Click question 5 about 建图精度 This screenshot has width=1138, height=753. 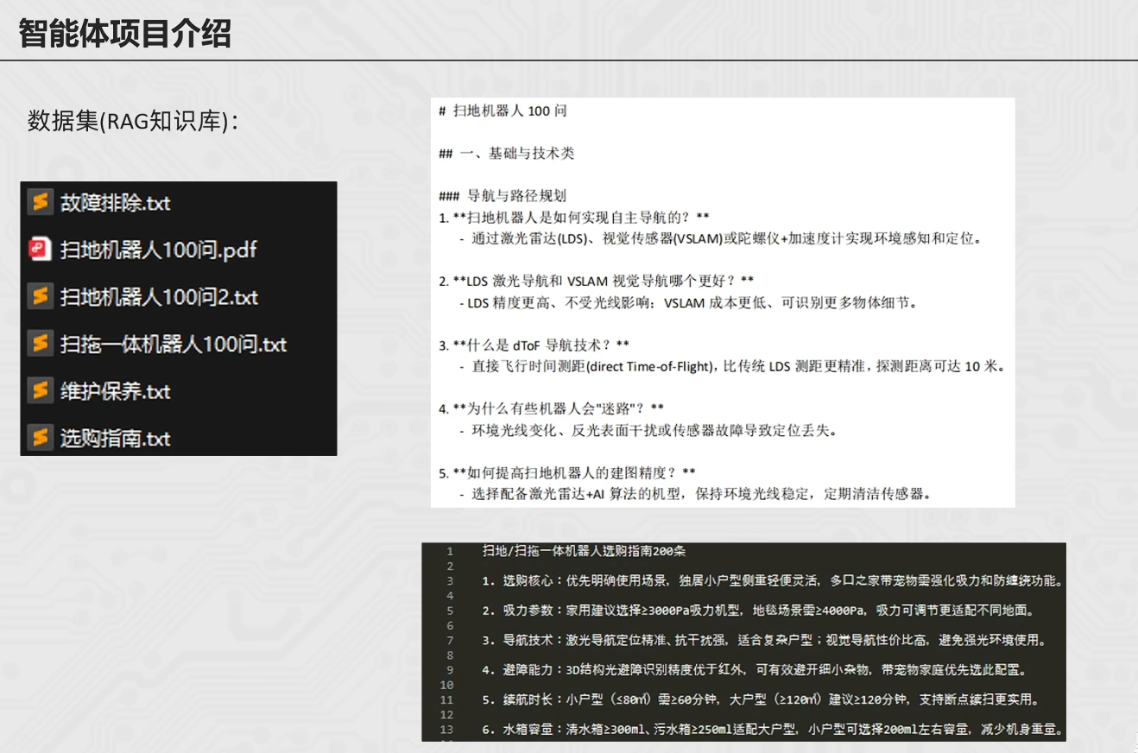click(567, 472)
